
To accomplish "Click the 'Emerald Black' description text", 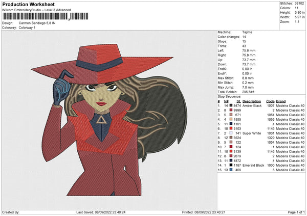I will [x=253, y=166].
